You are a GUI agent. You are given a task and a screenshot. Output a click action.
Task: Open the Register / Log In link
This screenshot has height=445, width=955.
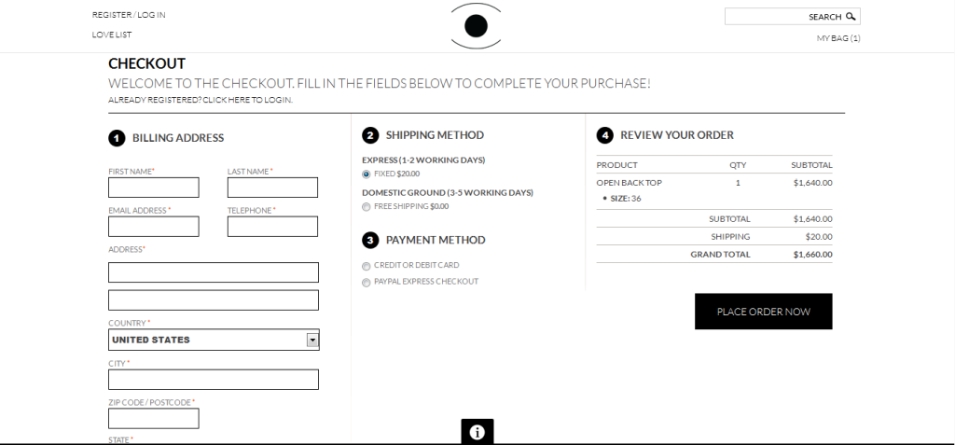click(x=129, y=15)
